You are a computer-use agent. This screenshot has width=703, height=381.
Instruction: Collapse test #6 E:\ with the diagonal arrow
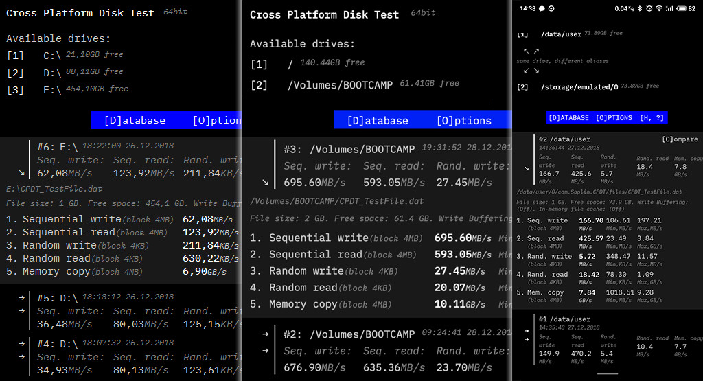pyautogui.click(x=21, y=172)
